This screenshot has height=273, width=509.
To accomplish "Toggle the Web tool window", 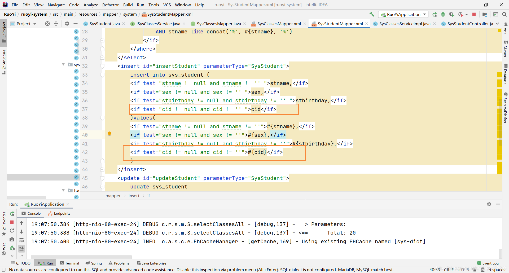I will tap(4, 249).
